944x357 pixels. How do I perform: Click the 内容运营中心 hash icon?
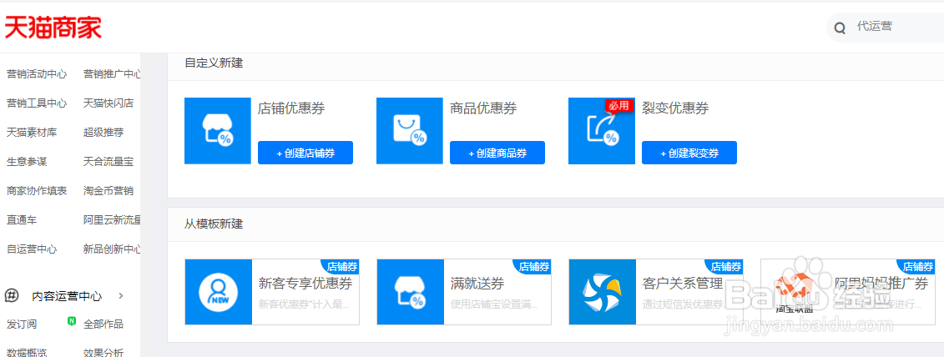pos(12,295)
